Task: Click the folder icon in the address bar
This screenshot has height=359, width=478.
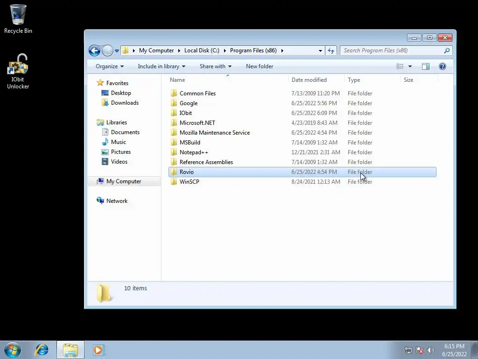Action: click(x=126, y=50)
